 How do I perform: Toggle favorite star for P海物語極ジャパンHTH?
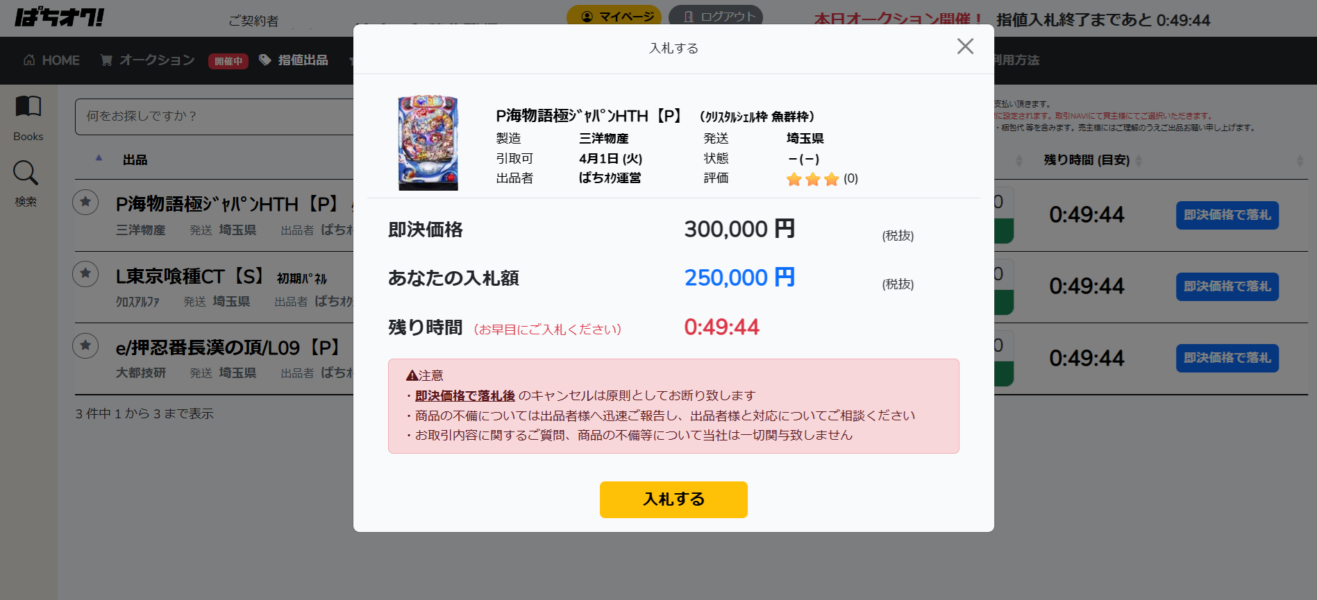pyautogui.click(x=85, y=202)
